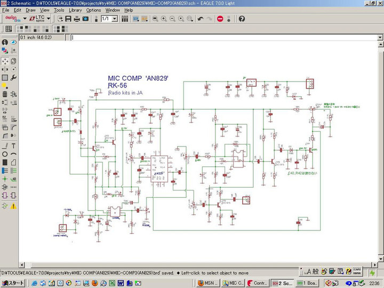Click the Windows Start button
The height and width of the screenshot is (288, 384).
tap(13, 283)
